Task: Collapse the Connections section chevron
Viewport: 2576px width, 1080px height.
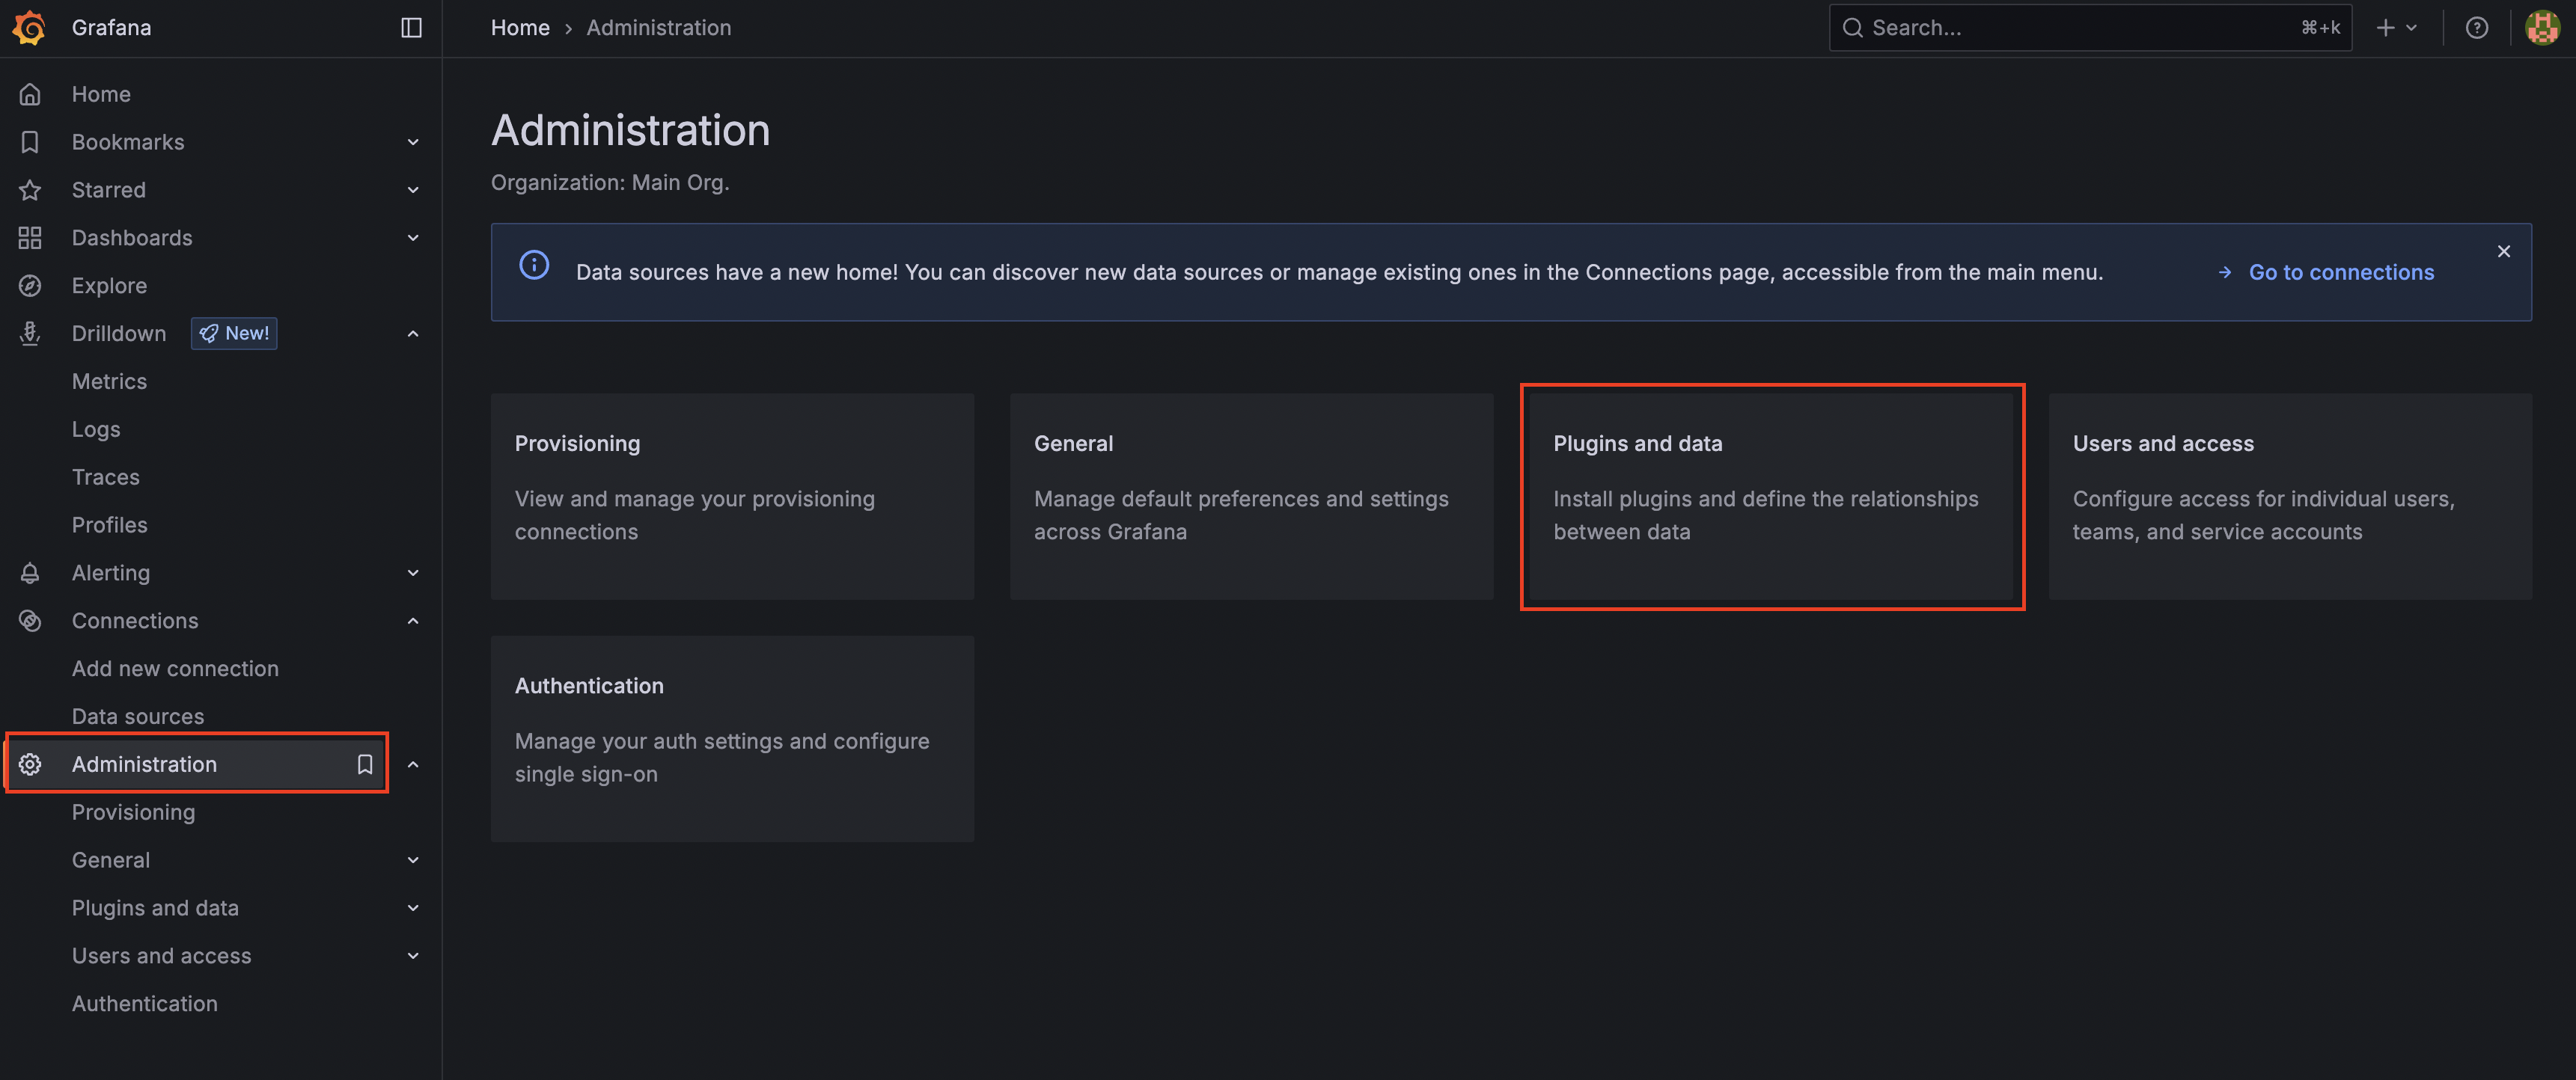Action: point(413,621)
